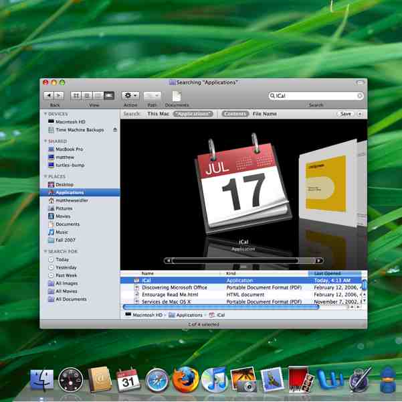Click the Cover Flow scrollbar right arrow
This screenshot has width=402, height=402.
(319, 261)
